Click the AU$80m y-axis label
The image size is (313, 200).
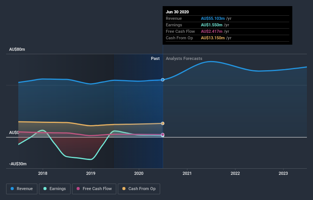17,49
